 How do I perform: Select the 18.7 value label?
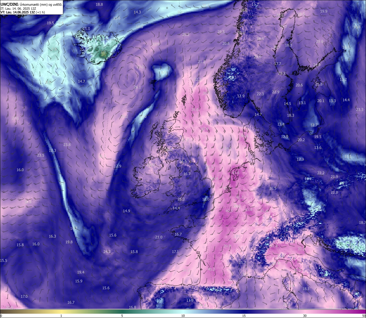[362, 223]
